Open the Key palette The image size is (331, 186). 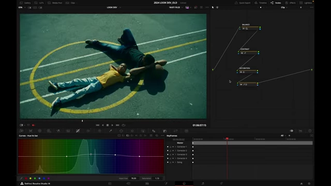[165, 131]
